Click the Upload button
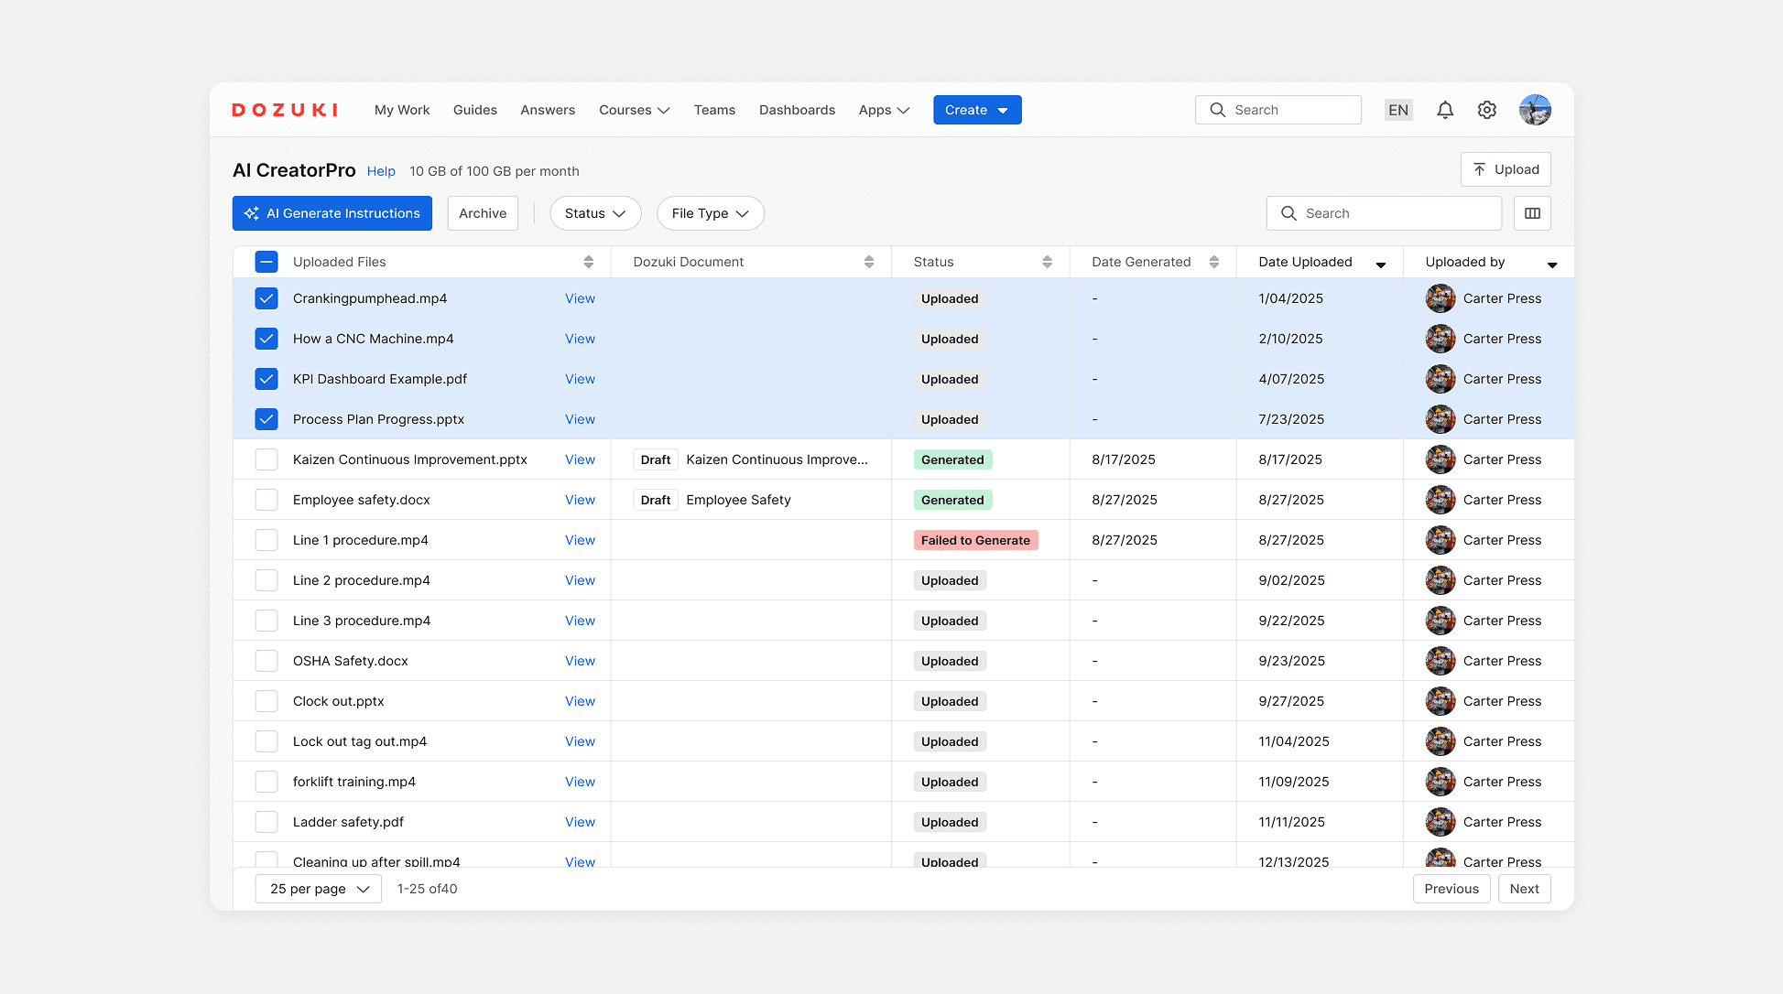 (1506, 169)
